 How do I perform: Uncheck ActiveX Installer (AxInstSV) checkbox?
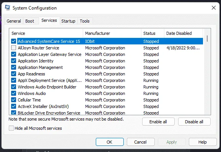[13, 106]
